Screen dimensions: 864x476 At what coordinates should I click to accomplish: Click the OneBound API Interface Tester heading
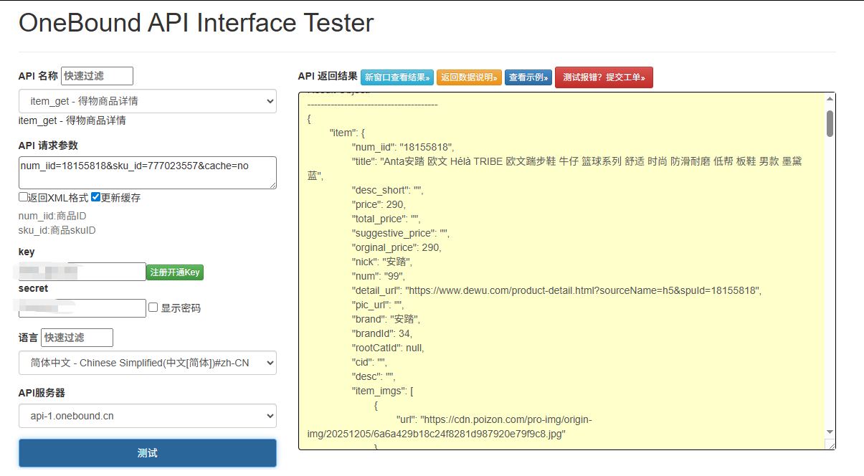pyautogui.click(x=196, y=23)
